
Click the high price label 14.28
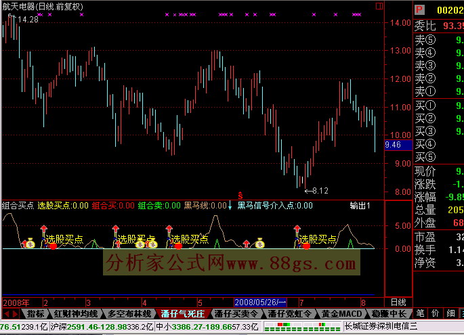tap(28, 20)
